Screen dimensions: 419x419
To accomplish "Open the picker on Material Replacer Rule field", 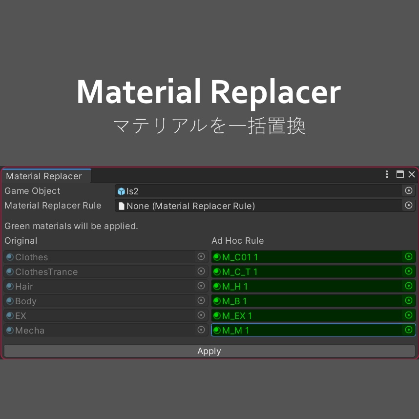I will (409, 205).
